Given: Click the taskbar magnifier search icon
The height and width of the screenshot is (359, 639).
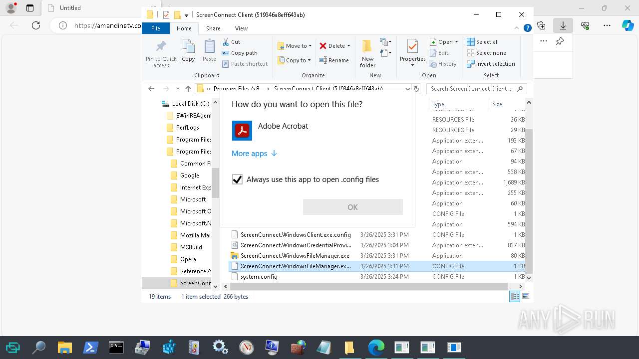Looking at the screenshot, I should pyautogui.click(x=38, y=347).
